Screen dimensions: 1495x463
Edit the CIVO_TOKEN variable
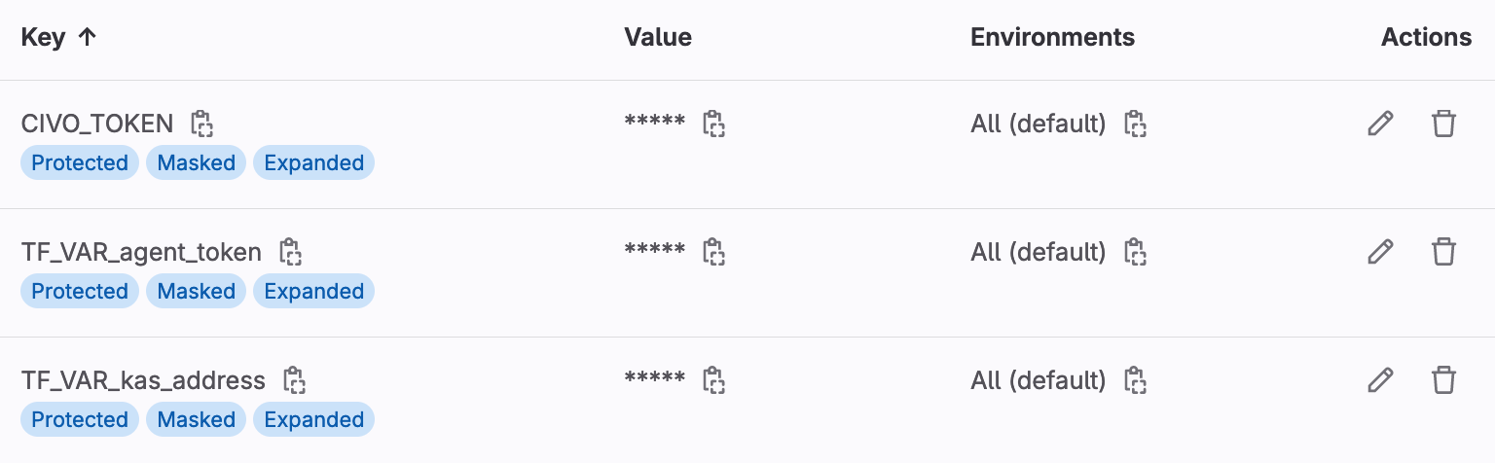[x=1380, y=124]
